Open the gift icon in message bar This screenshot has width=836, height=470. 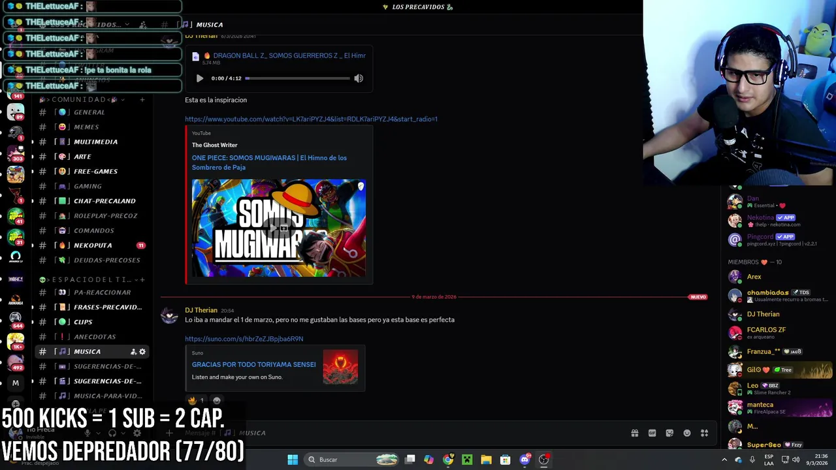click(x=634, y=433)
